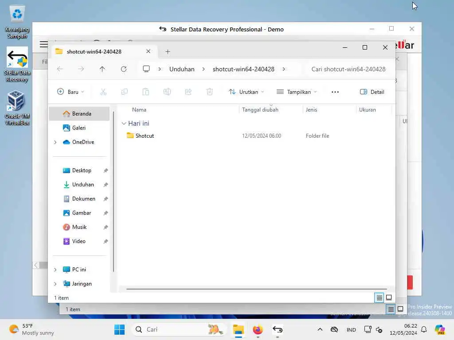This screenshot has width=454, height=340.
Task: Open the three-dot See more menu
Action: click(335, 92)
